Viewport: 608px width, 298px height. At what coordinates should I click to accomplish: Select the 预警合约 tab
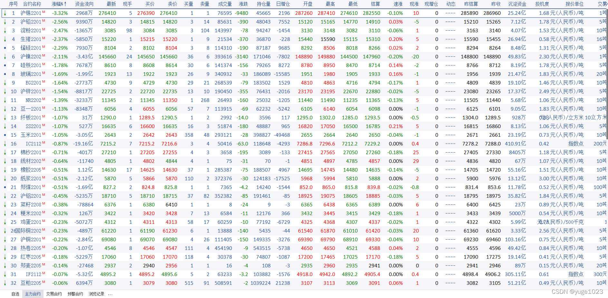(75, 294)
